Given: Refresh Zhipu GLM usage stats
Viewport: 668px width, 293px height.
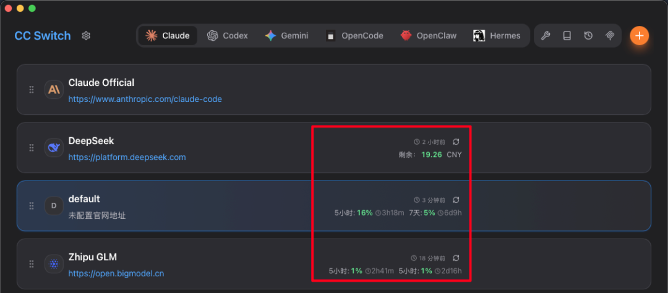Looking at the screenshot, I should [x=456, y=258].
